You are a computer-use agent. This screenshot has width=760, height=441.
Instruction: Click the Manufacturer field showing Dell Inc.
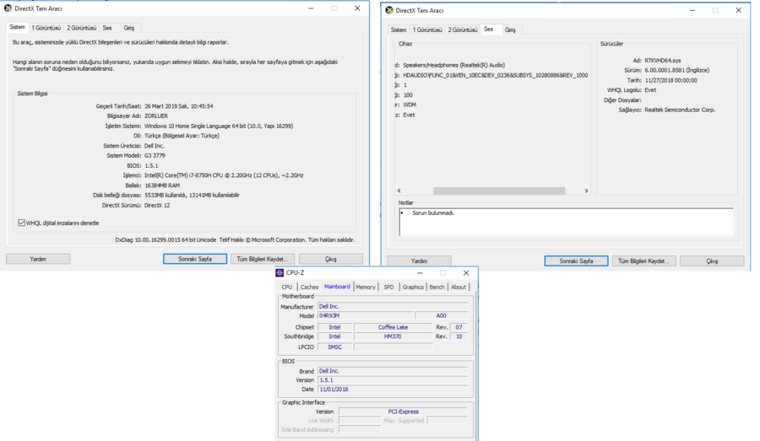tap(393, 306)
